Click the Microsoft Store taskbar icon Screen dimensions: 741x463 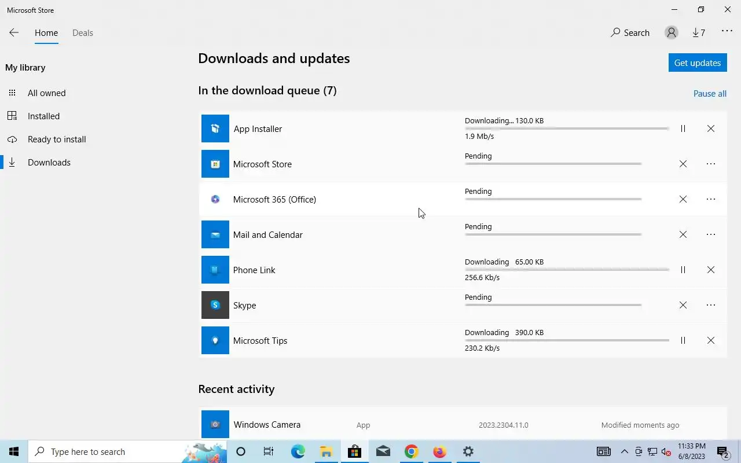click(354, 451)
